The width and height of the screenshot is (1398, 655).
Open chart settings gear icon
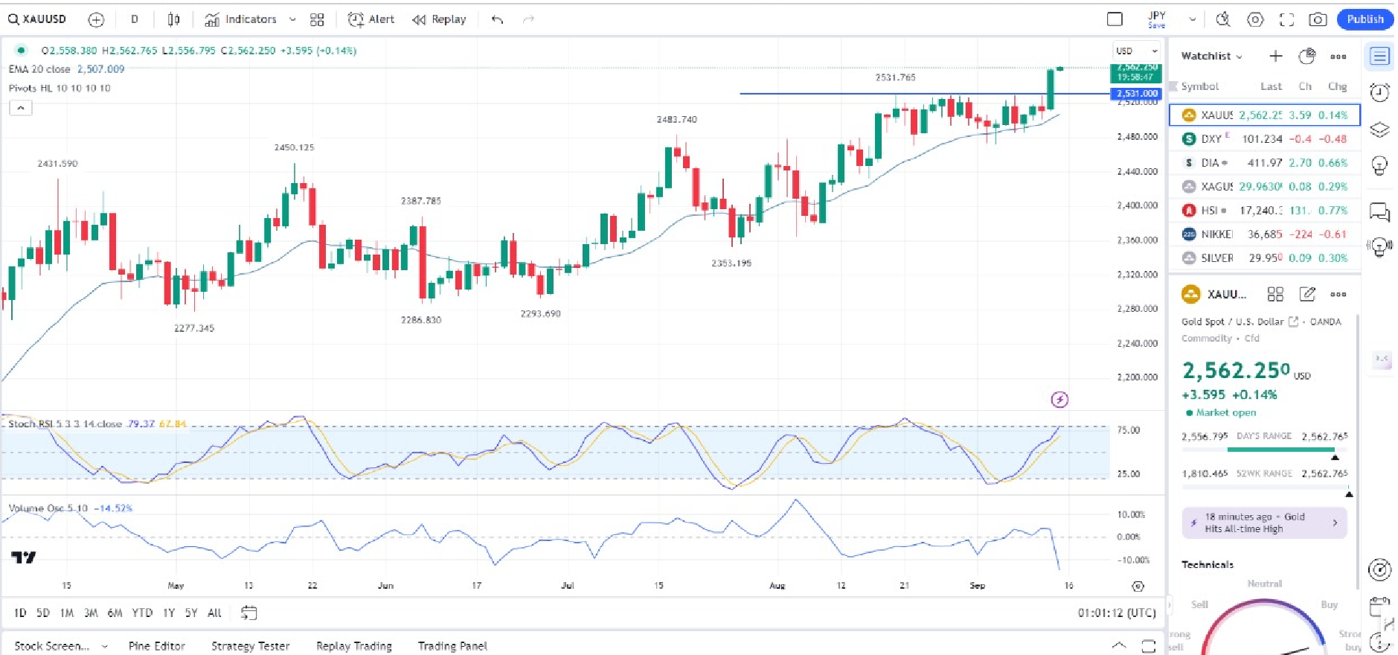1255,19
